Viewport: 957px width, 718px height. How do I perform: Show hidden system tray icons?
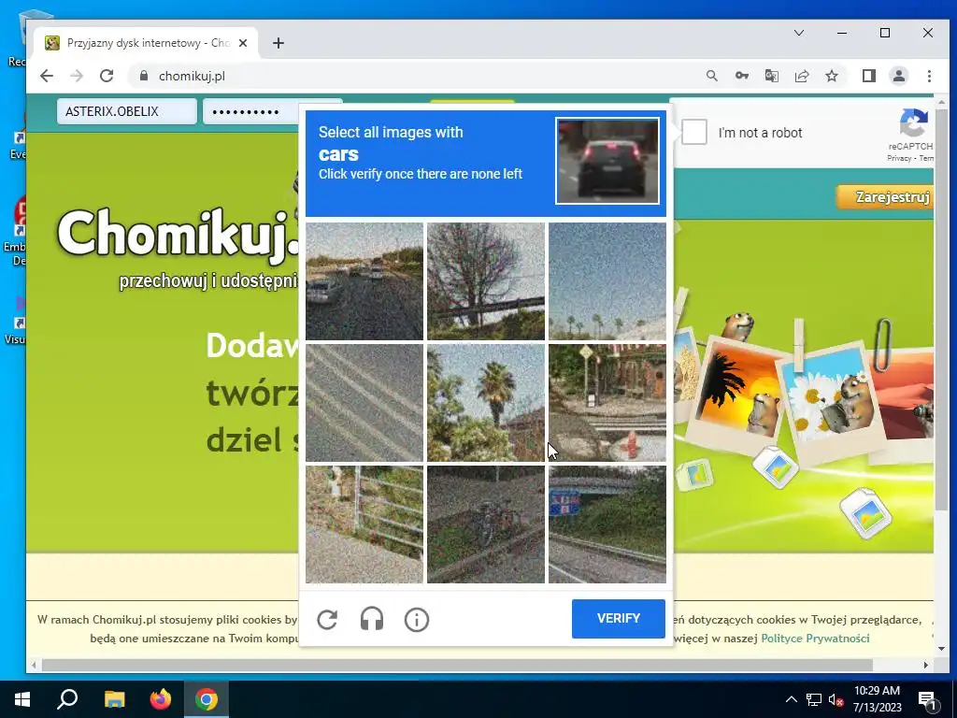click(791, 699)
